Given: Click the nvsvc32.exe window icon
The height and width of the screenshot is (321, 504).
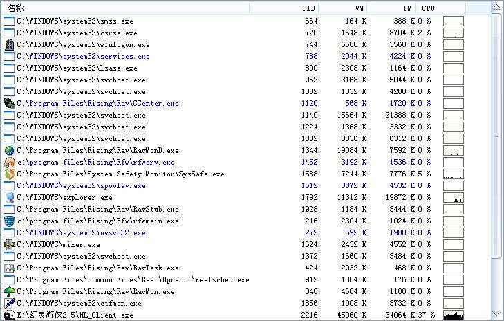Looking at the screenshot, I should tap(9, 232).
